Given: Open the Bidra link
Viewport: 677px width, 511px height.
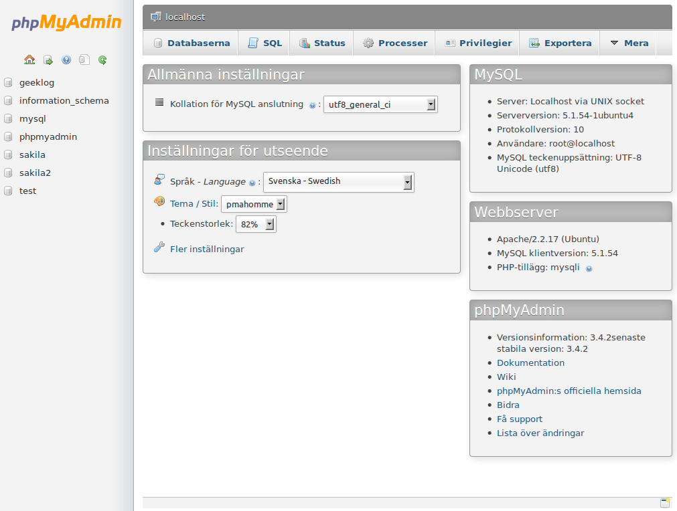Looking at the screenshot, I should 508,405.
